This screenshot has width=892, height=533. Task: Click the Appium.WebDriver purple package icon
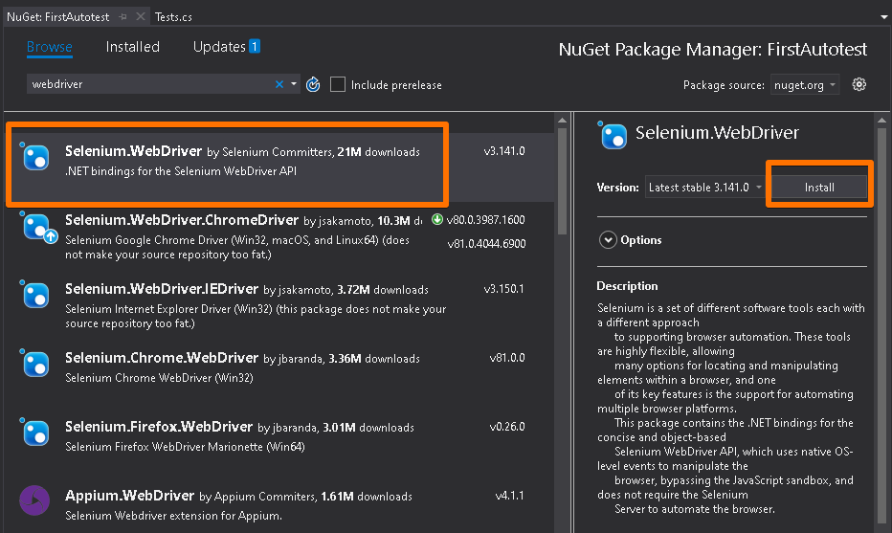pos(35,500)
